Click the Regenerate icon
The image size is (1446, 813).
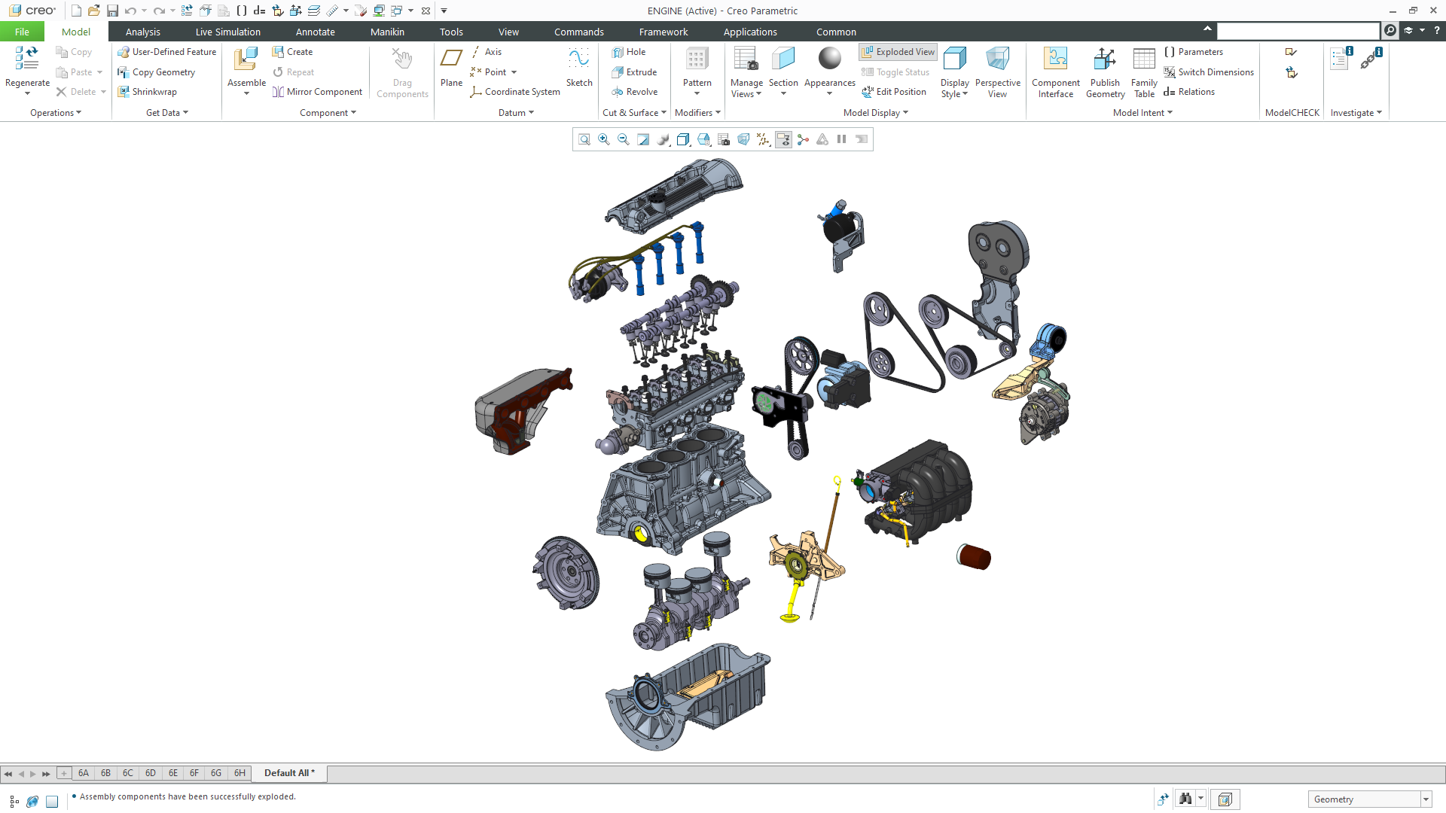tap(27, 60)
